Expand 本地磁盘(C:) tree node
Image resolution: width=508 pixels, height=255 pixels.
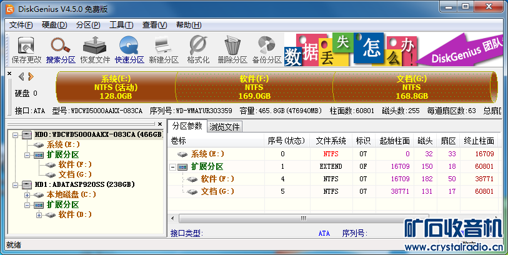point(27,195)
